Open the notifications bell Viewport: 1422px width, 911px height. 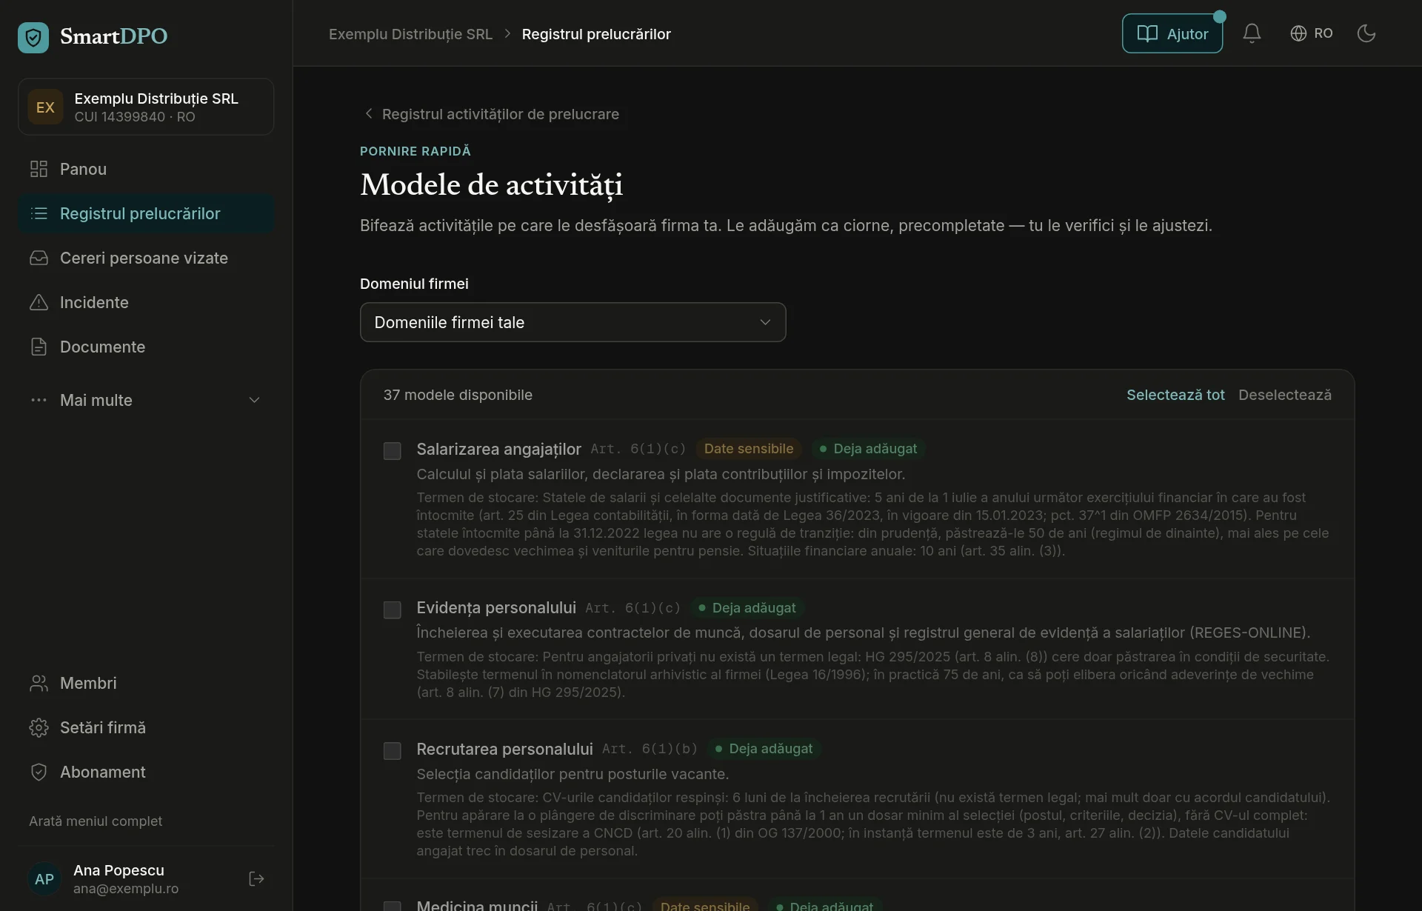coord(1252,33)
